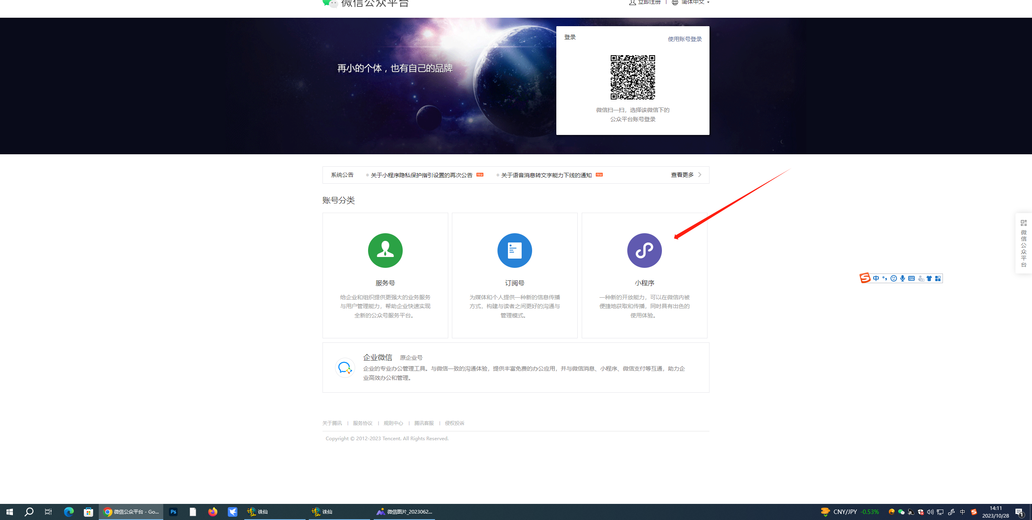The width and height of the screenshot is (1032, 520).
Task: Click the 微信公众平台 QR sidebar widget
Action: click(1024, 243)
